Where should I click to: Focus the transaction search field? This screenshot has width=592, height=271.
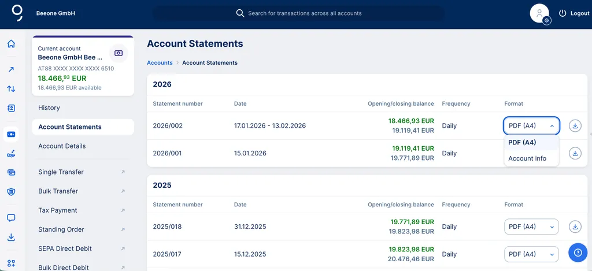coord(298,13)
